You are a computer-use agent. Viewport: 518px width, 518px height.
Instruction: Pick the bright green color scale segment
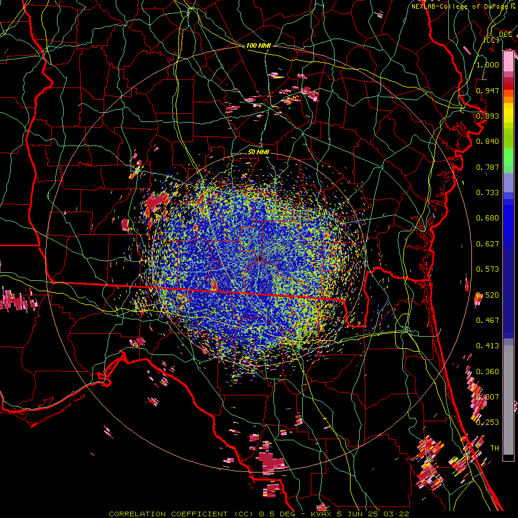[x=508, y=157]
